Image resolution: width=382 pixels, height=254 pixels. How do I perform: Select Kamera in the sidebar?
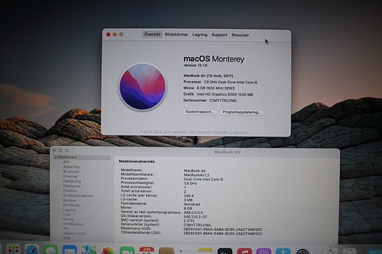70,200
